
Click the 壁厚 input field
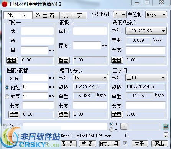(x=35, y=96)
